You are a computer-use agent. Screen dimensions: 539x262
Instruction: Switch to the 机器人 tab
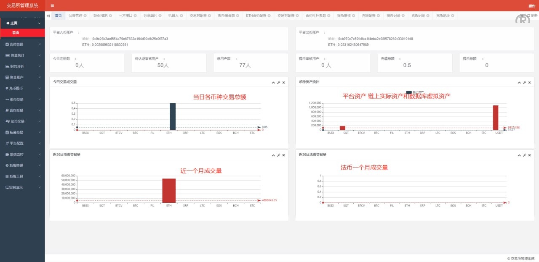[173, 16]
